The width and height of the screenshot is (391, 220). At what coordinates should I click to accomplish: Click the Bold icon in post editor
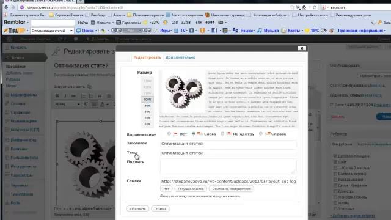pos(57,96)
